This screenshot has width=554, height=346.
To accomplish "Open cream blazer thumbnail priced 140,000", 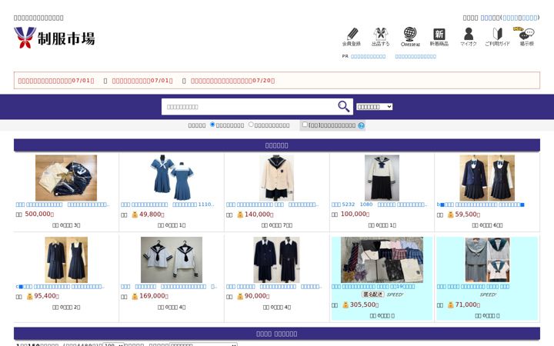I will pos(277,178).
